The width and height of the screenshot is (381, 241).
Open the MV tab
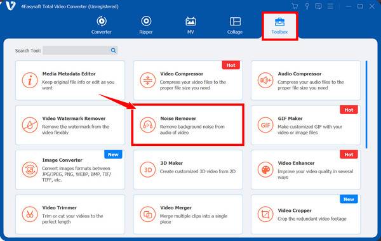pyautogui.click(x=190, y=25)
